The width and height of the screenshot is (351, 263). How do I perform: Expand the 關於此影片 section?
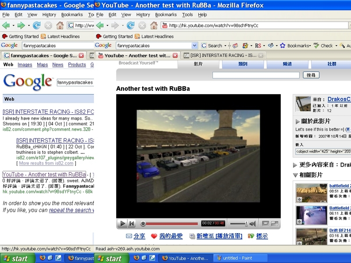point(297,121)
